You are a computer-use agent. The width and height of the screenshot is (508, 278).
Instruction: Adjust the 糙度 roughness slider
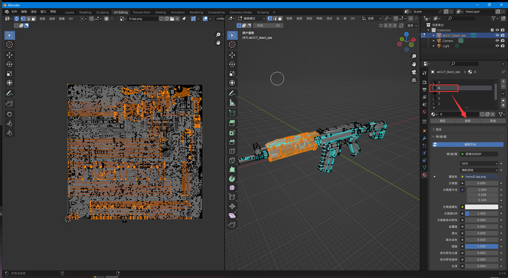(x=481, y=246)
